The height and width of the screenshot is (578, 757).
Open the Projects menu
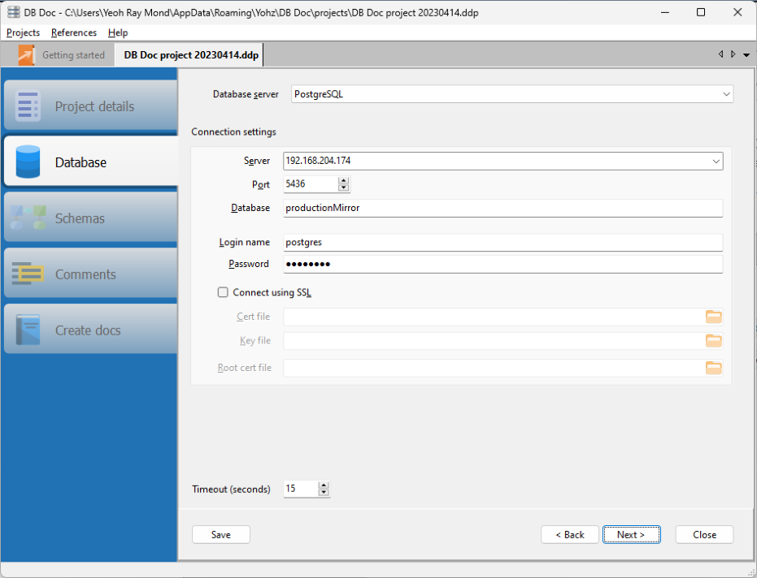click(x=23, y=32)
